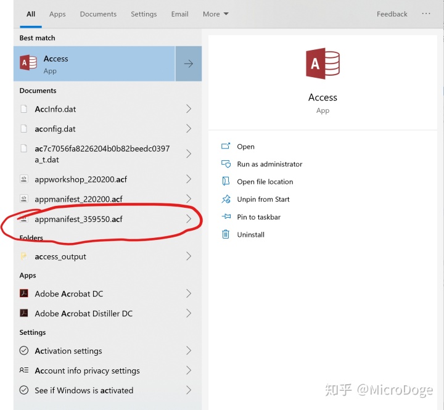Click the Account info privacy settings icon
The image size is (444, 410).
[x=24, y=371]
